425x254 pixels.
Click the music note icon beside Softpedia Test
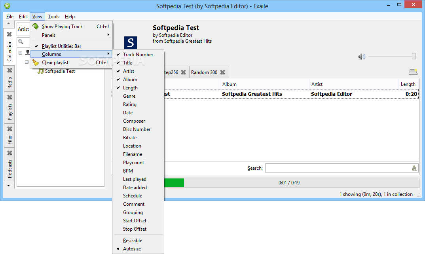[41, 71]
